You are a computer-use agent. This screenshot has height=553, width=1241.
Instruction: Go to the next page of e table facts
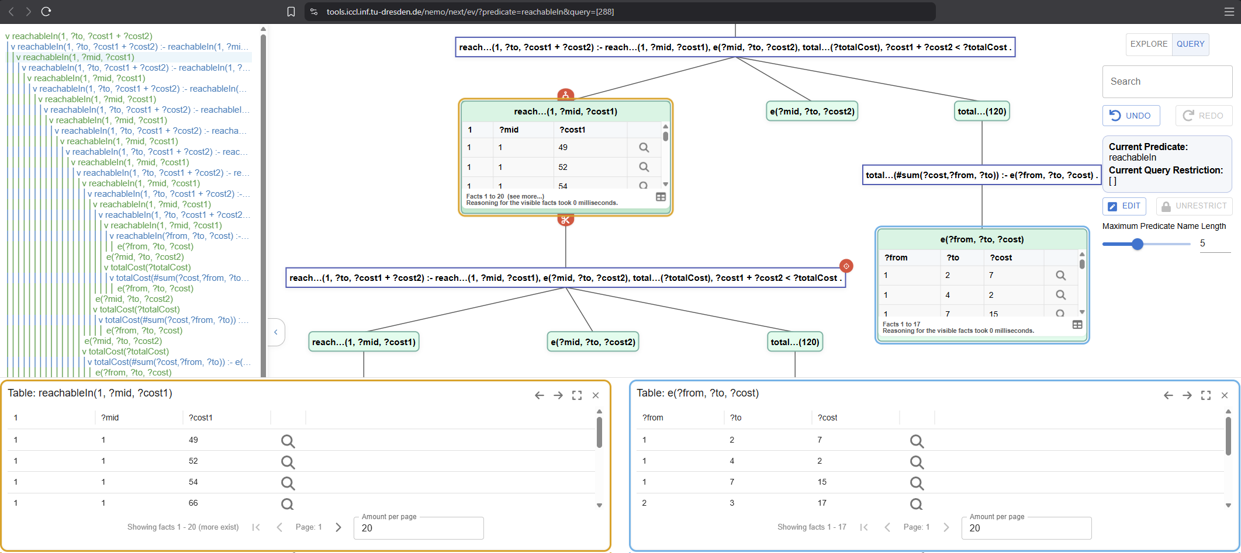946,527
